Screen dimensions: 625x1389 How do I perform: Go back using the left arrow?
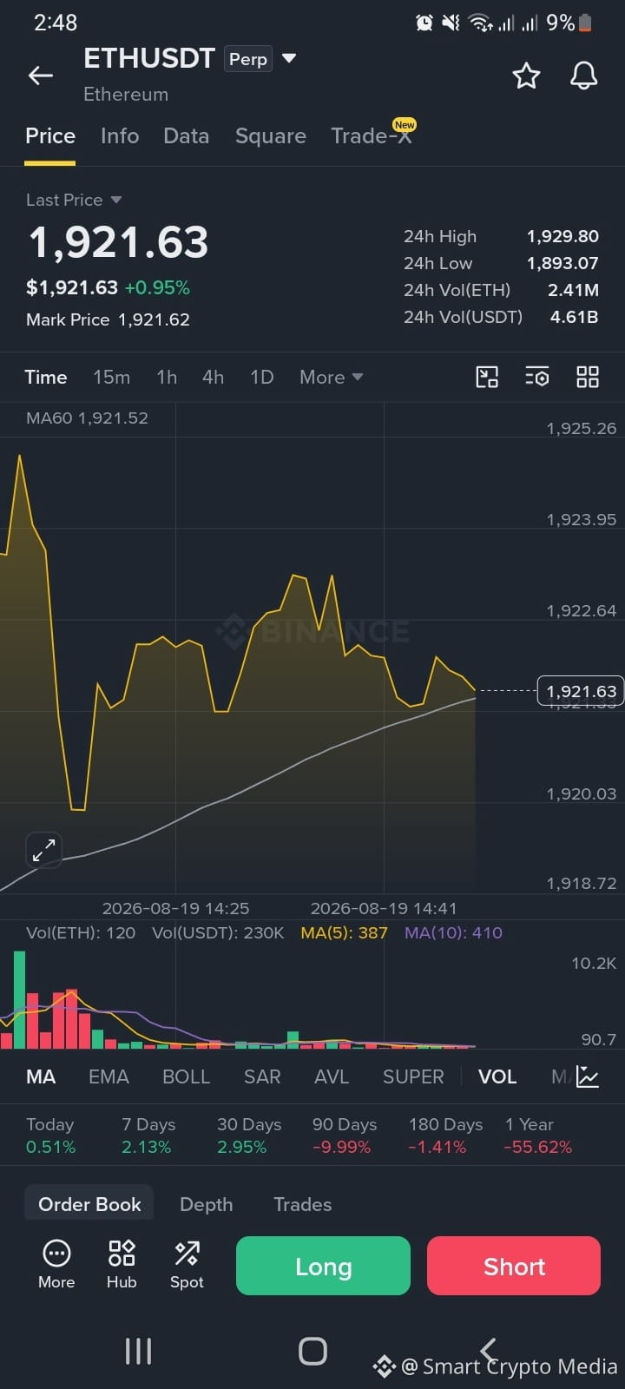[x=41, y=76]
